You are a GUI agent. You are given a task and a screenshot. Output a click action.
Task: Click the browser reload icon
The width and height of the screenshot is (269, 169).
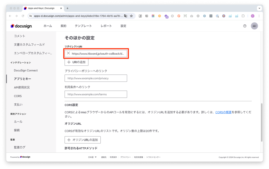(23, 16)
